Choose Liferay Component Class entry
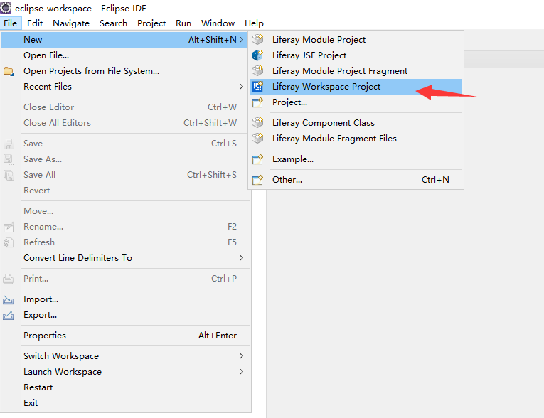The width and height of the screenshot is (544, 418). 356,122
